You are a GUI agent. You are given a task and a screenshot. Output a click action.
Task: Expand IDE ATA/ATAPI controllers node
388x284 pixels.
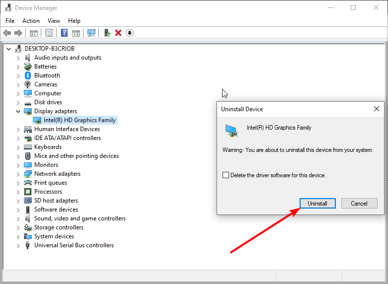18,139
